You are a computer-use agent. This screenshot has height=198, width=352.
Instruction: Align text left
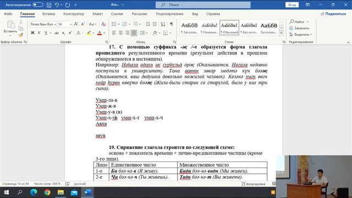pos(114,33)
